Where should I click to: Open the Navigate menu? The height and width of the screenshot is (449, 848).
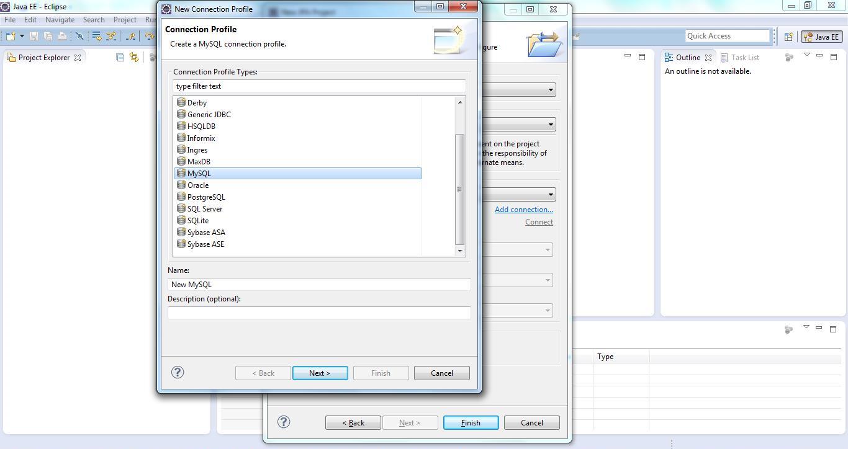[x=60, y=19]
